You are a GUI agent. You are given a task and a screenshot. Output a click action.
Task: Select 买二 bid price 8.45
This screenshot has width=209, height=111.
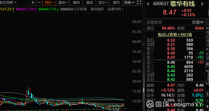171,66
